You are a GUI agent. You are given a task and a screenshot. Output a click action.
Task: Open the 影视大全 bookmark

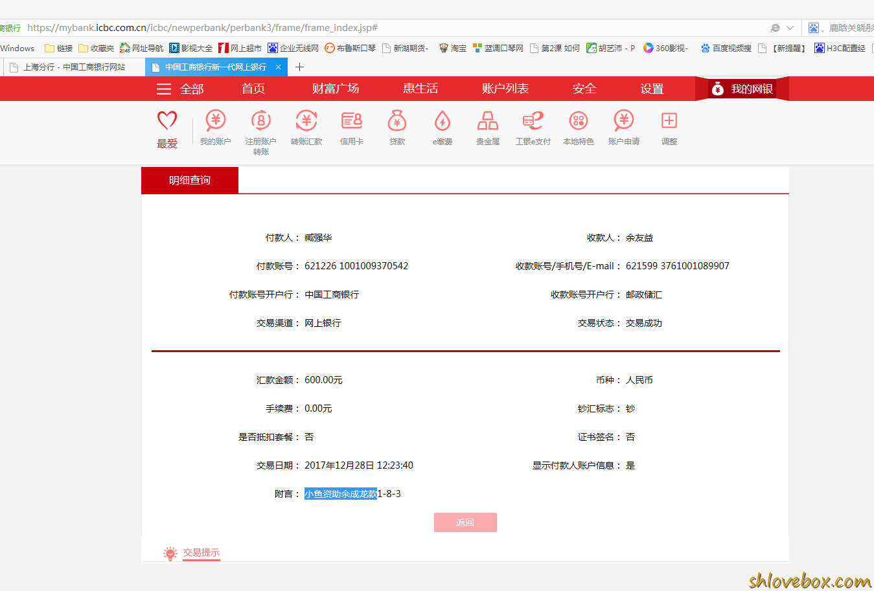tap(190, 48)
